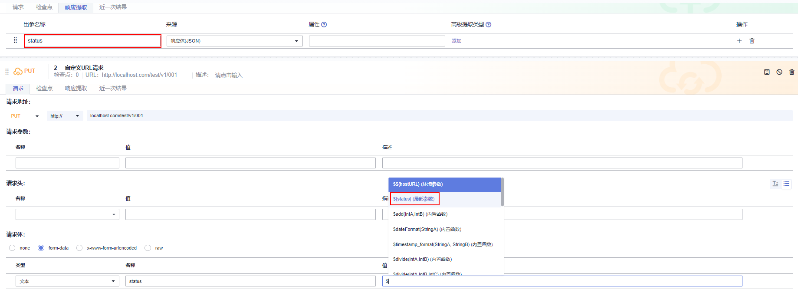Screen dimensions: 798x296
Task: Open the 响应体(JSON) source dropdown
Action: pos(234,41)
